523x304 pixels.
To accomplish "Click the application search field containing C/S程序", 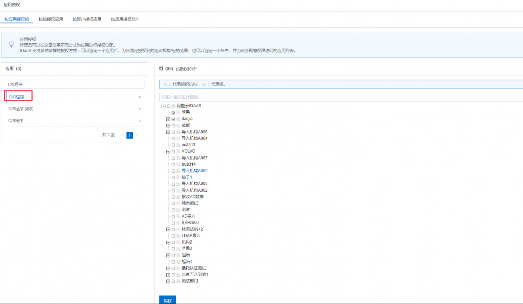I will [x=75, y=84].
